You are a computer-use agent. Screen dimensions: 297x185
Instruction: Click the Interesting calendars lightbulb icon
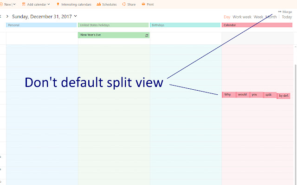pos(58,4)
